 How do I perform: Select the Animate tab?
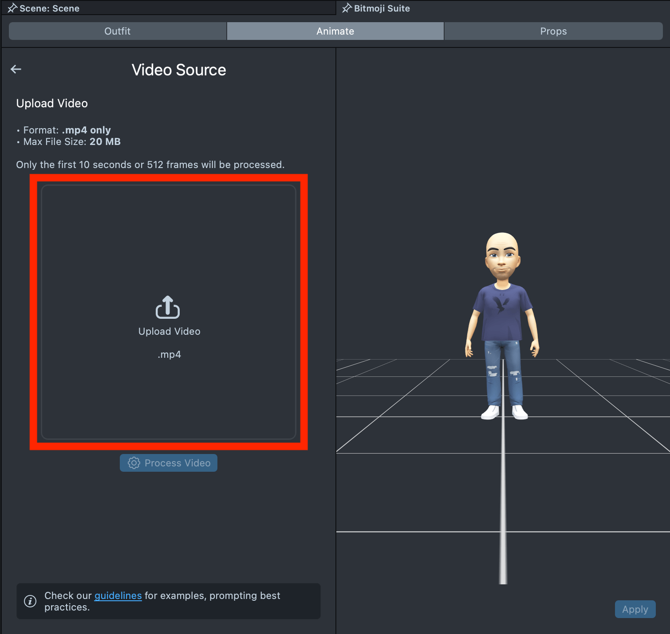click(335, 31)
